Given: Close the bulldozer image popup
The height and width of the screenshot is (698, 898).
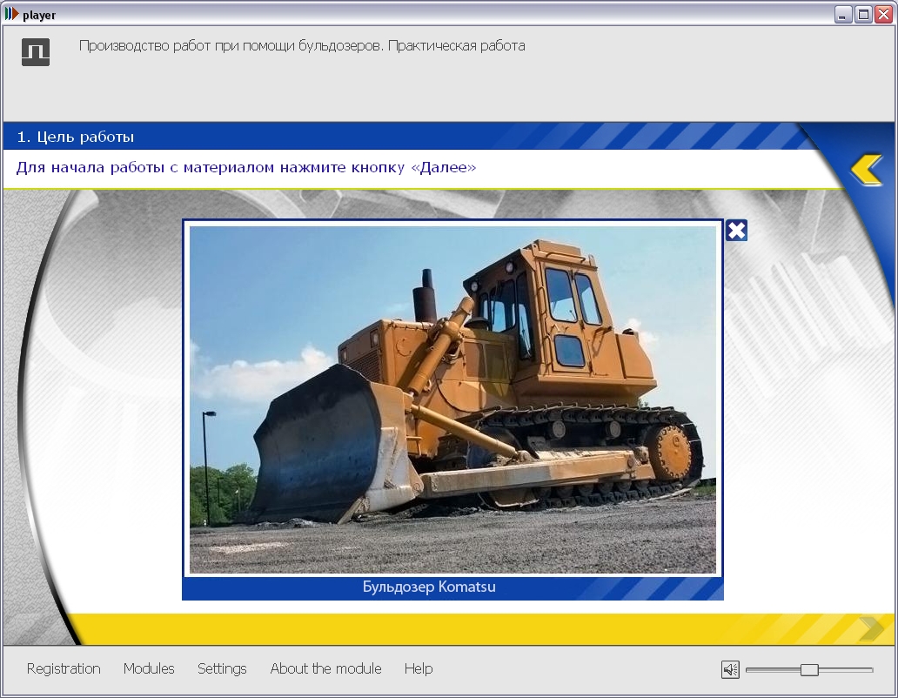Looking at the screenshot, I should click(x=736, y=230).
